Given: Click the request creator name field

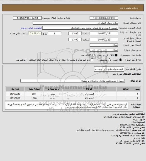Looking at the screenshot, I should tap(80, 28).
